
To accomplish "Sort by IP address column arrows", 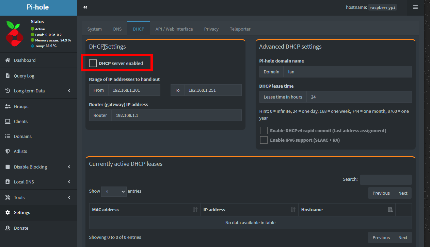I will pos(293,210).
